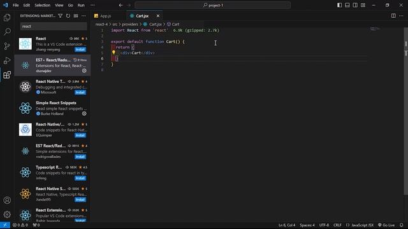Open forwarded ports indicator in status bar
Viewport: 408px width, 229px height.
coord(36,225)
